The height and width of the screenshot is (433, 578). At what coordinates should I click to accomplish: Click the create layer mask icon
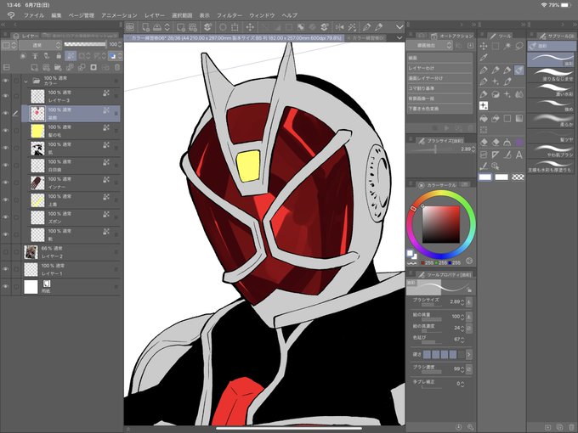93,67
